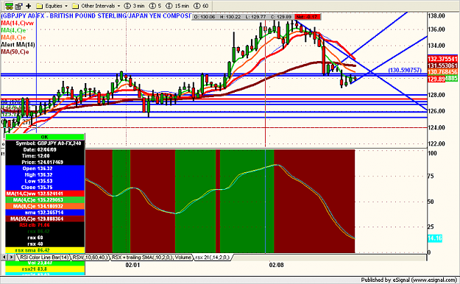Click the Equities folder icon
Screen dimensions: 460x284
[x=40, y=6]
